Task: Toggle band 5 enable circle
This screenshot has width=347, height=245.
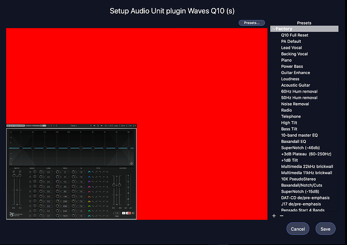Action: [30, 192]
